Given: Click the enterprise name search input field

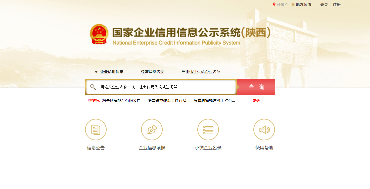Looking at the screenshot, I should (161, 87).
